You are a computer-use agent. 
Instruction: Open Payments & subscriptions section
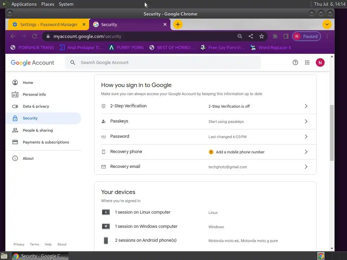point(43,142)
